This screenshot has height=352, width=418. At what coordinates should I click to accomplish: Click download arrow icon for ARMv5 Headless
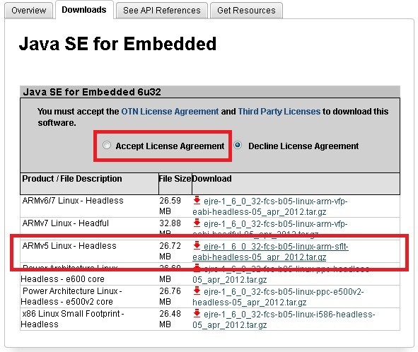pos(197,246)
